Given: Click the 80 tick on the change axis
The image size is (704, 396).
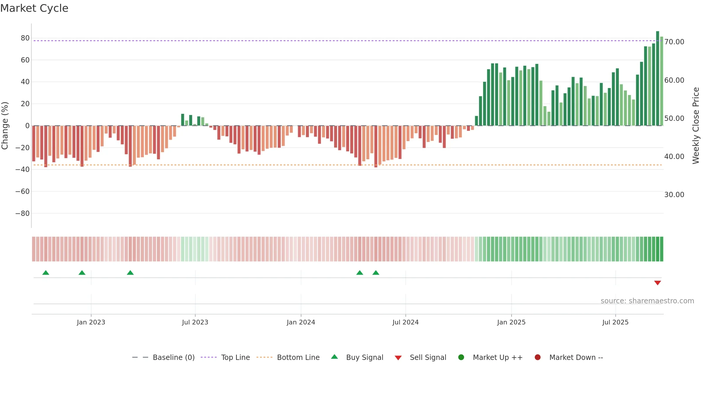Looking at the screenshot, I should click(x=25, y=38).
